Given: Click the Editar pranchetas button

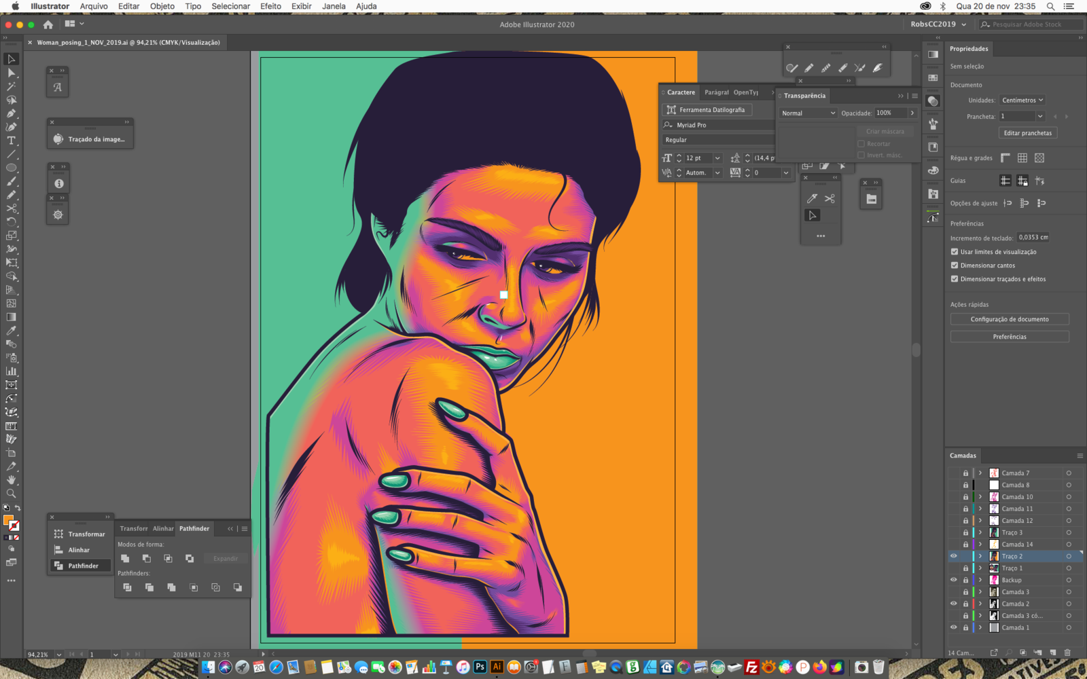Looking at the screenshot, I should (1027, 133).
